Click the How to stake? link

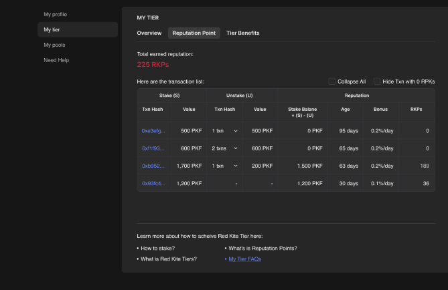click(x=158, y=249)
